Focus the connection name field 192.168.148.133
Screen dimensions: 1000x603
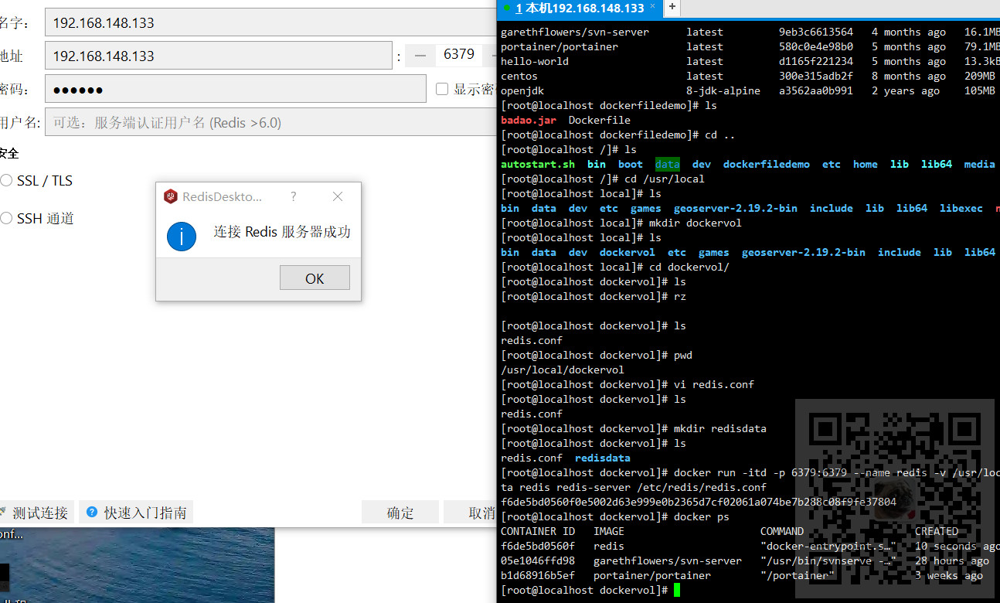[x=270, y=22]
